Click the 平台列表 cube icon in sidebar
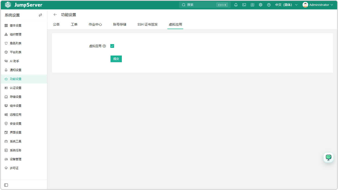 point(6,52)
